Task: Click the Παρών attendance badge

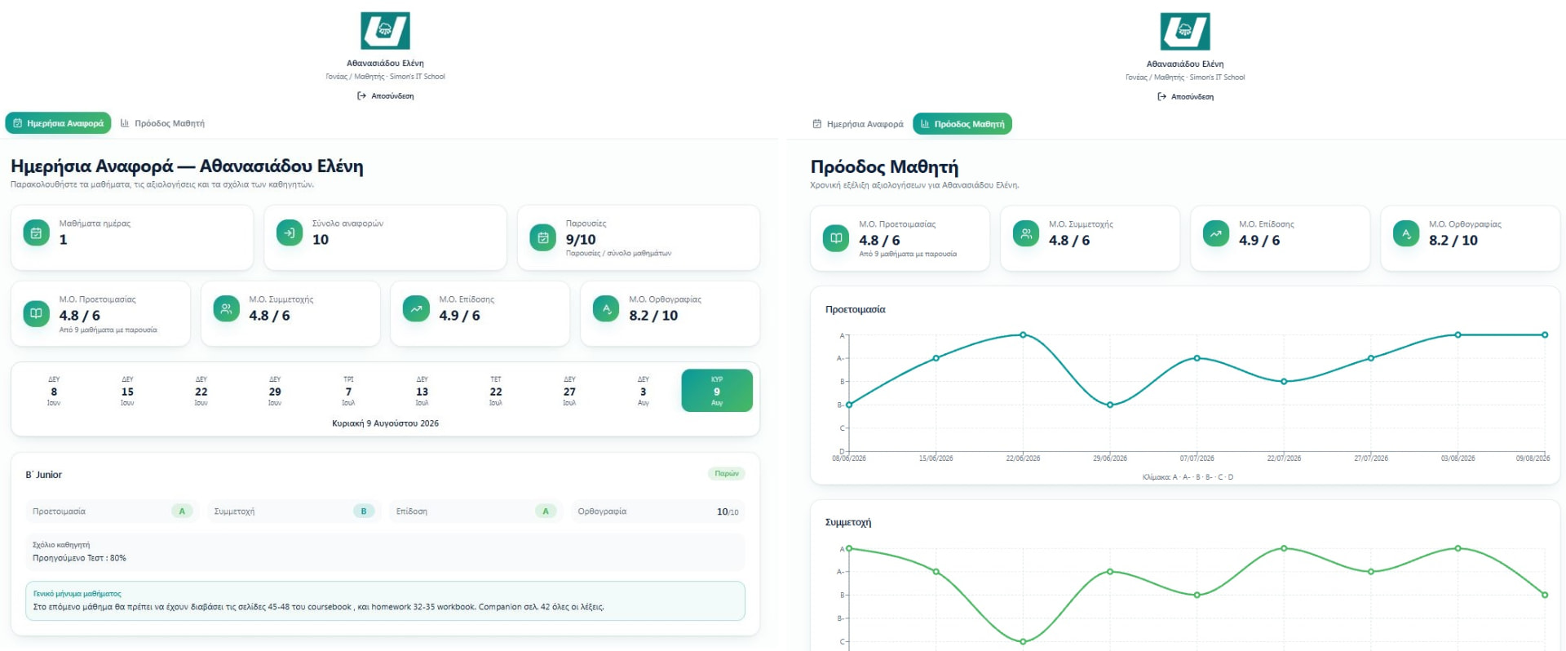Action: pyautogui.click(x=727, y=473)
